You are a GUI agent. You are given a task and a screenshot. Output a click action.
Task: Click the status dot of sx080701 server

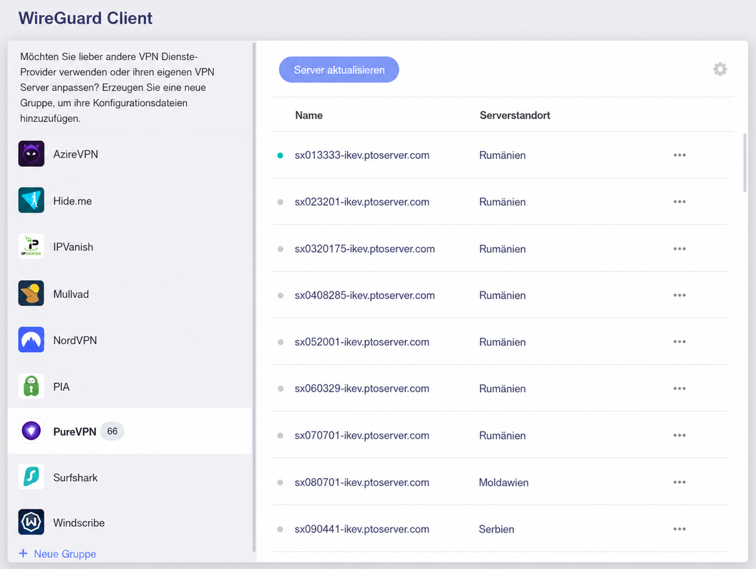(x=280, y=482)
